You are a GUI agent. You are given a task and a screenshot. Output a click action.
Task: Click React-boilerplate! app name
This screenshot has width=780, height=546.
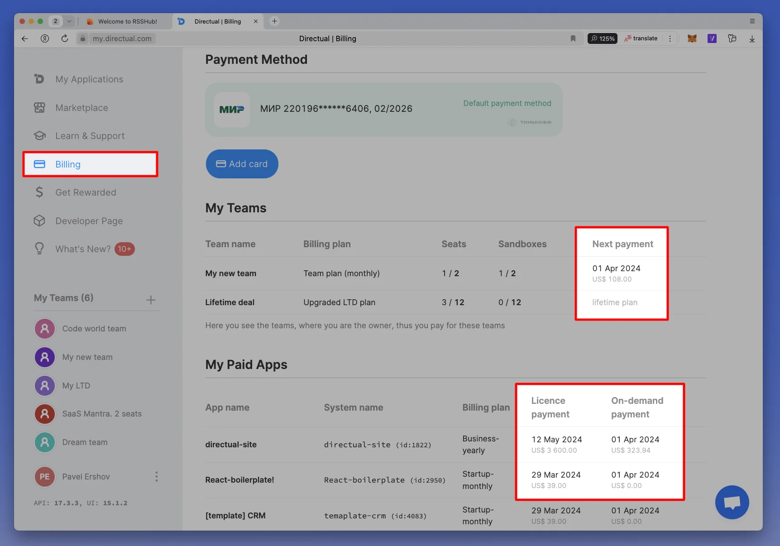pos(239,480)
